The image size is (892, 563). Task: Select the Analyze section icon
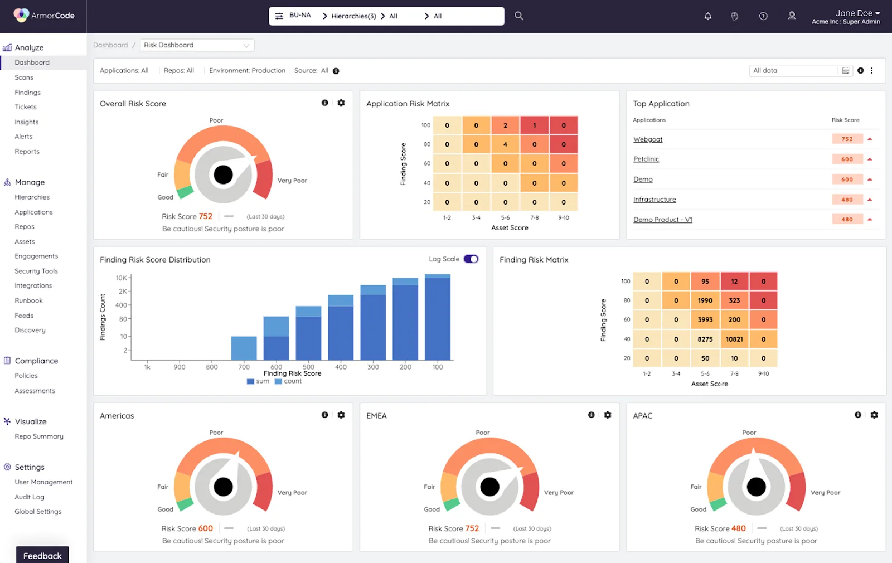[7, 48]
